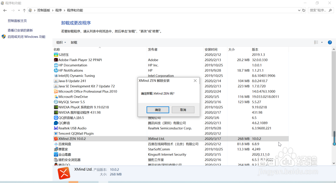Click publisher Kingsoft Internet Security

pos(167,154)
